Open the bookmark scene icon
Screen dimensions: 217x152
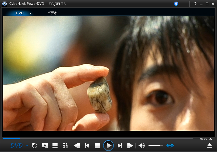click(45, 146)
